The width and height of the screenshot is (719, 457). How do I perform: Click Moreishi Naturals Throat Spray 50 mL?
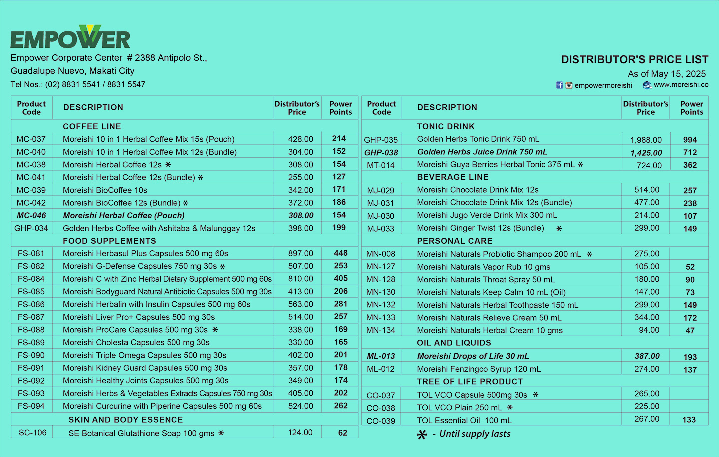(486, 280)
